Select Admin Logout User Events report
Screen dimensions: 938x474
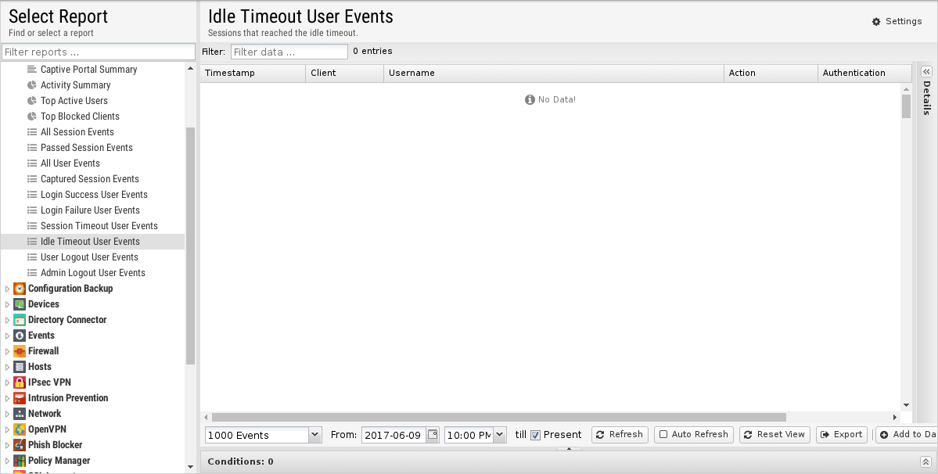click(x=93, y=272)
